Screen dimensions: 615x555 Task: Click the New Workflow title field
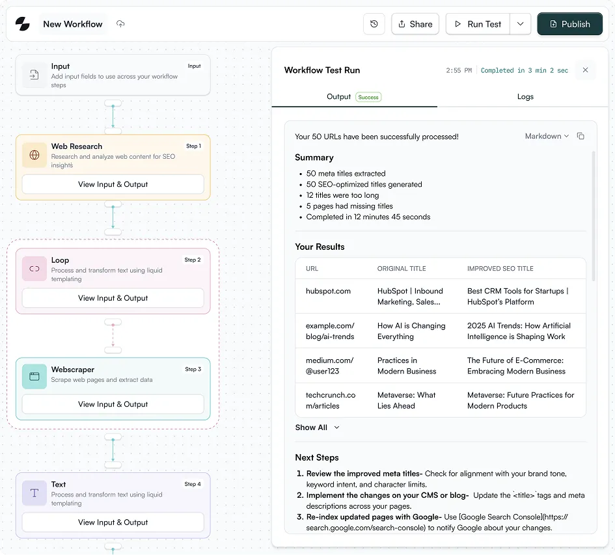tap(72, 24)
